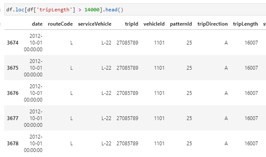Viewport: 266px width, 157px height.
Task: Click the 'vehicleId' column header
Action: [x=154, y=24]
